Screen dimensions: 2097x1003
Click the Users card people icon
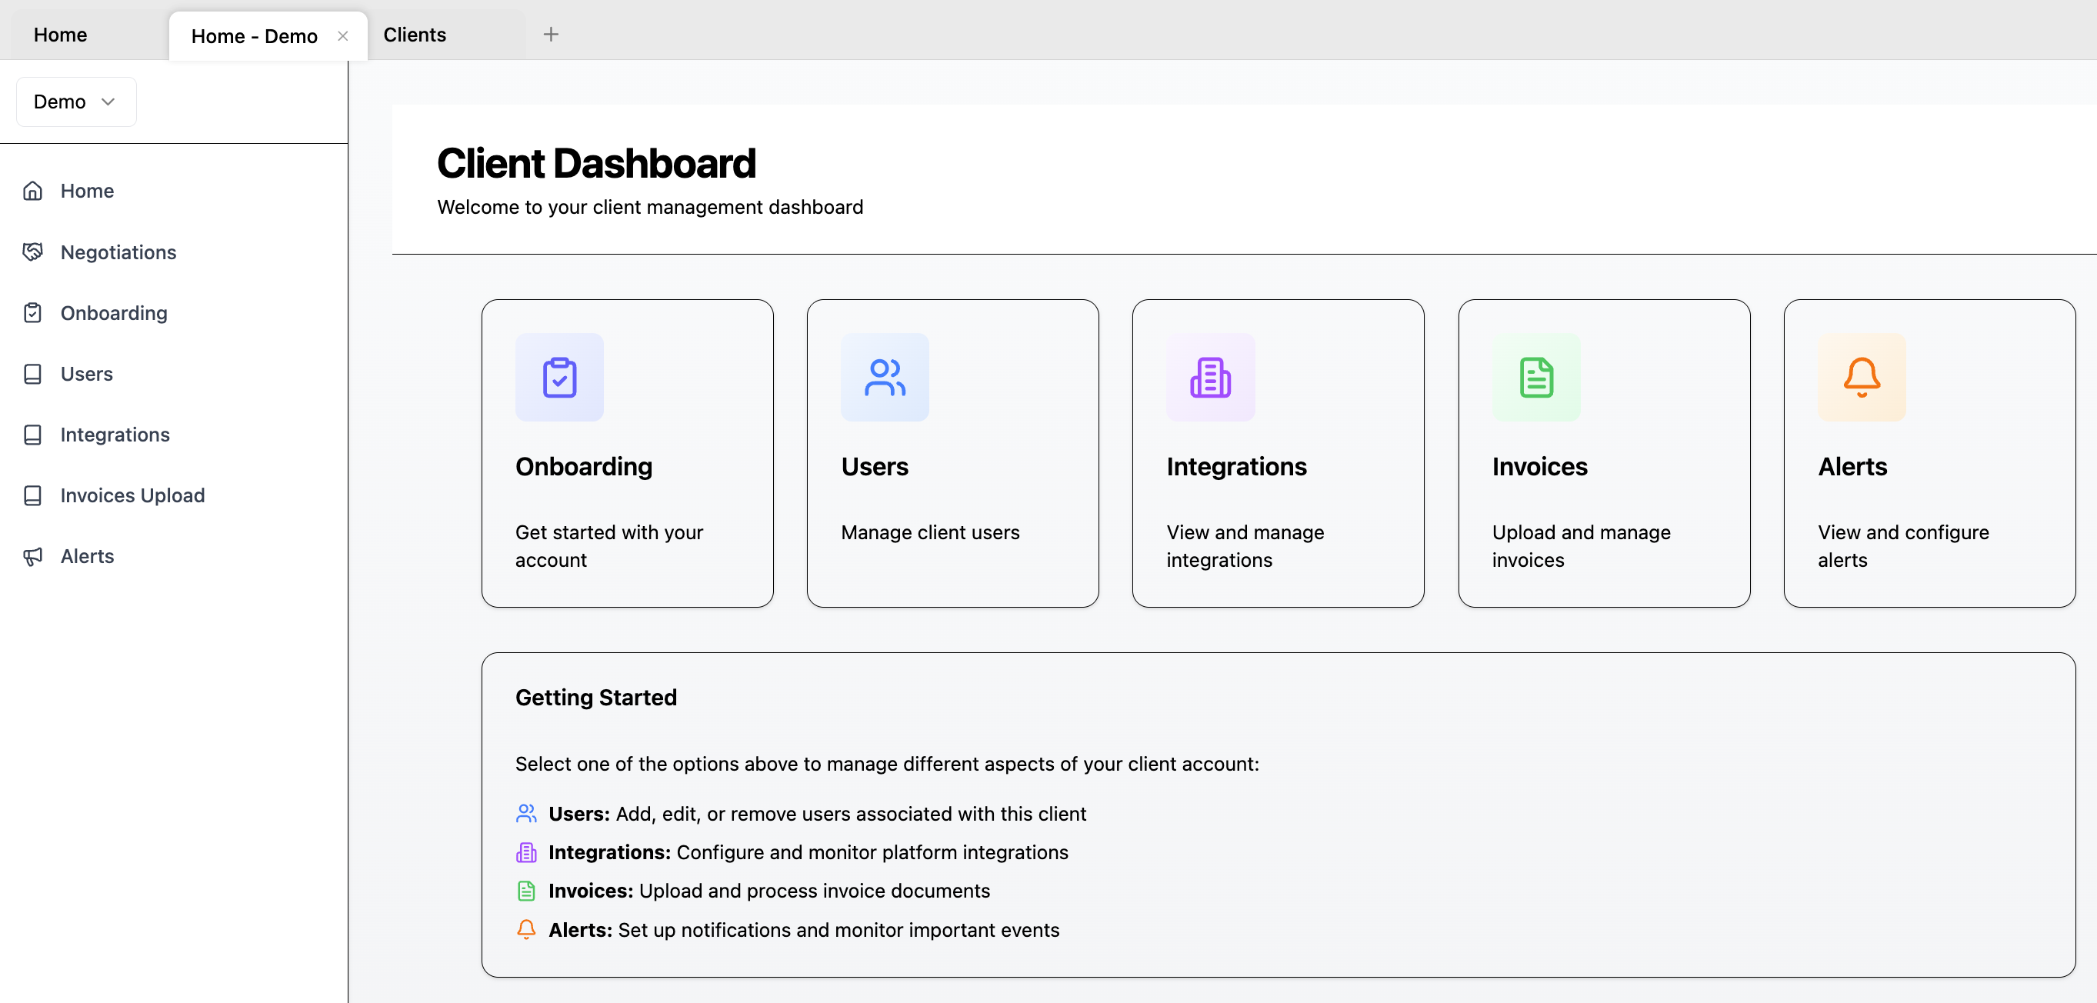885,377
